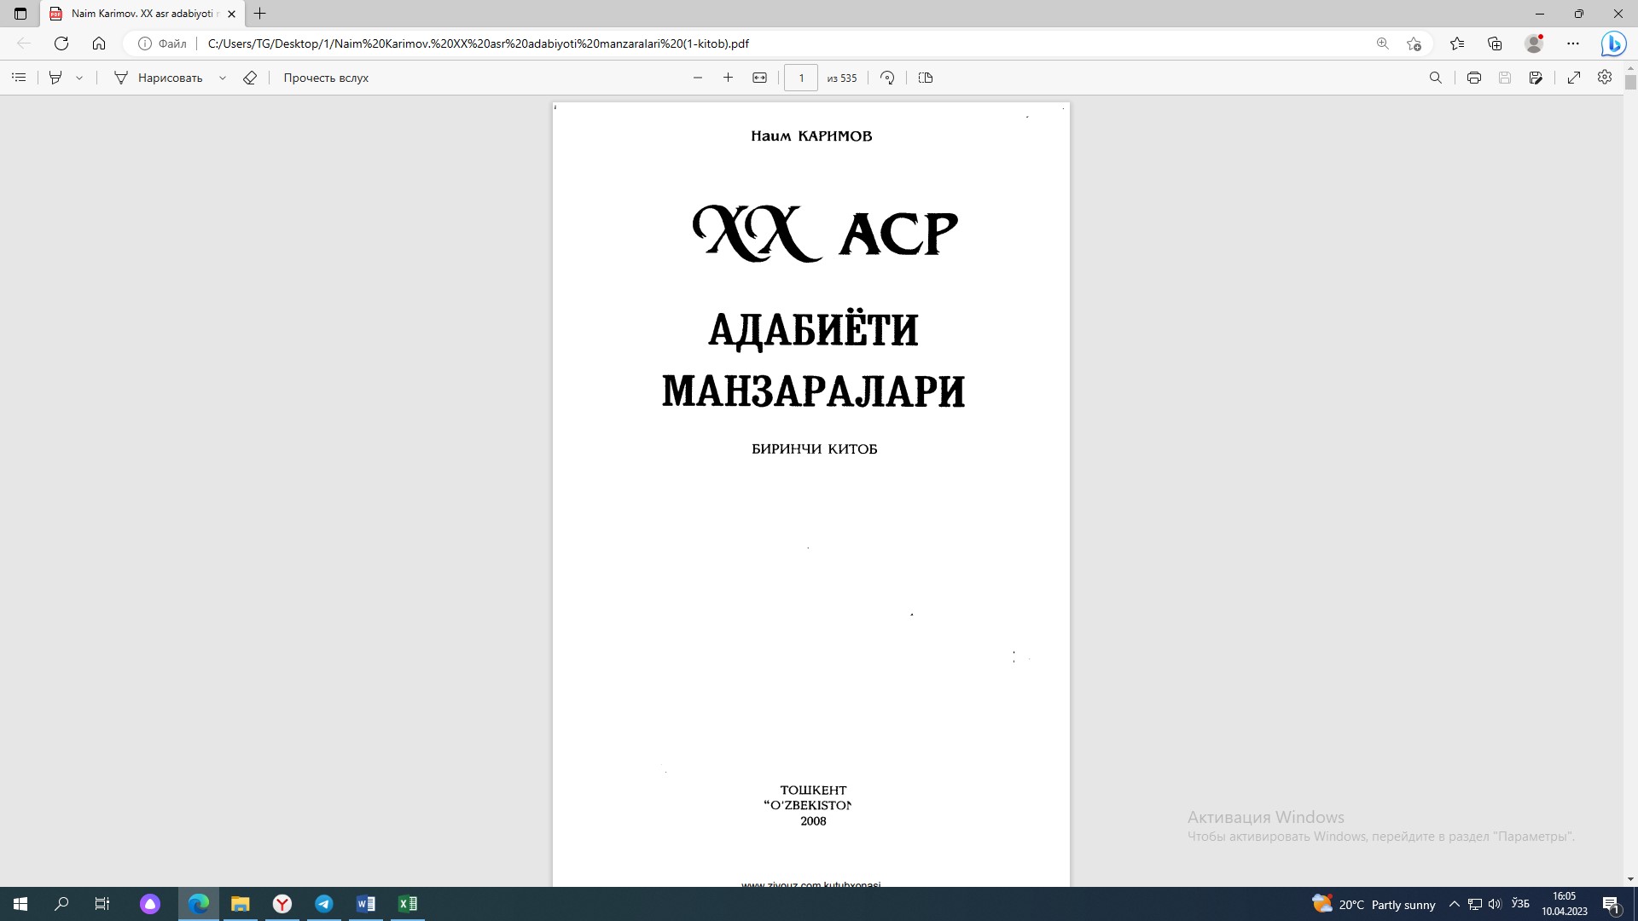The height and width of the screenshot is (921, 1638).
Task: Open weather widget showing 20°C
Action: (x=1374, y=904)
